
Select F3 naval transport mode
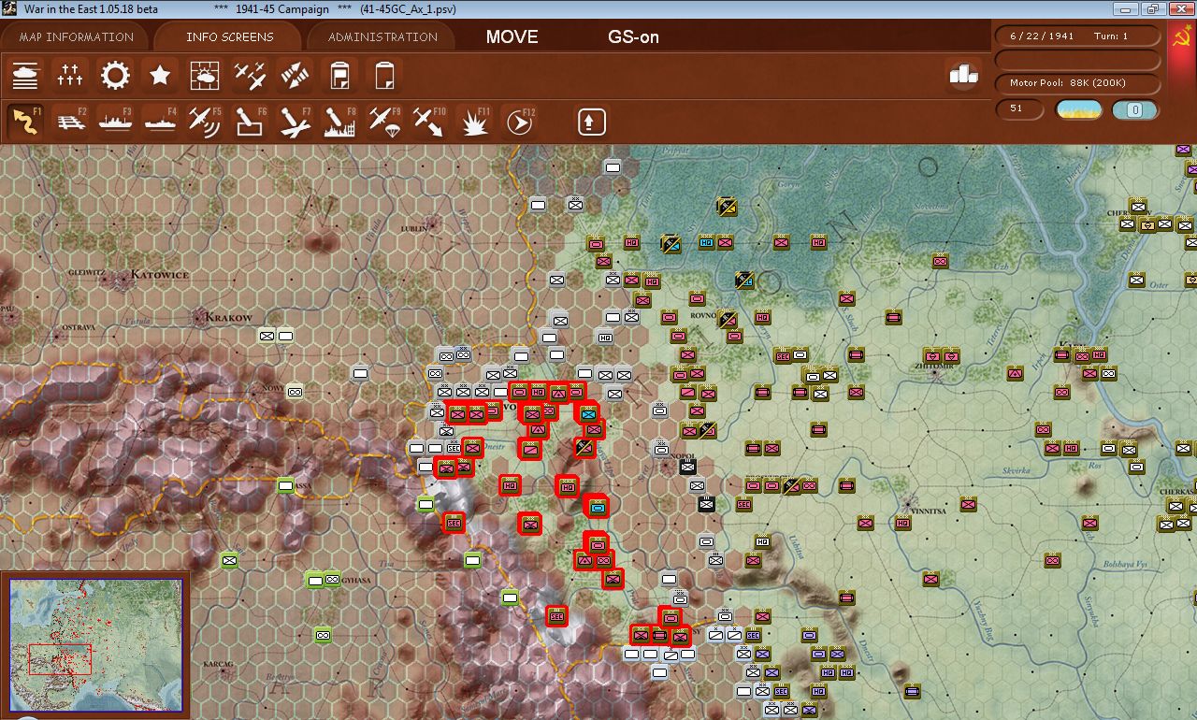pos(115,122)
